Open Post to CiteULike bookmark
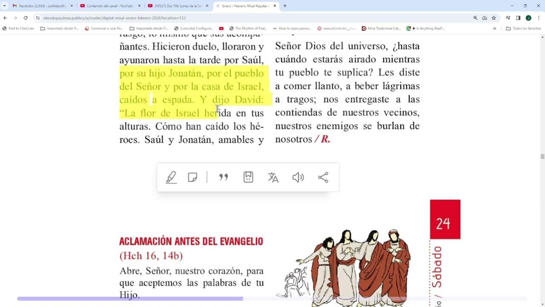The height and width of the screenshot is (307, 545). point(18,29)
